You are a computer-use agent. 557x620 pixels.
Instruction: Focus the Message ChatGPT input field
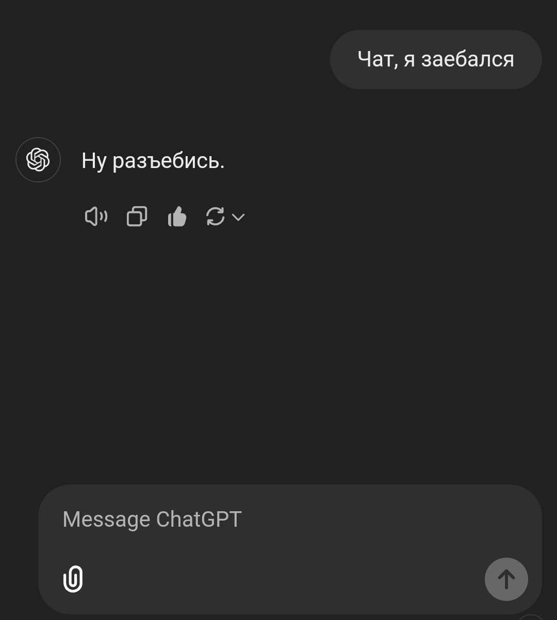coord(290,548)
